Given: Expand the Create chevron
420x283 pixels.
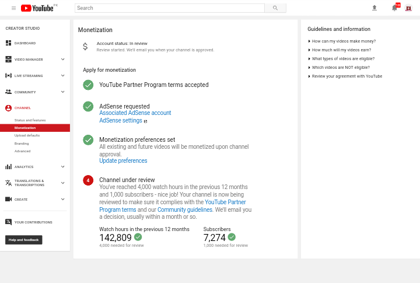Looking at the screenshot, I should click(62, 199).
